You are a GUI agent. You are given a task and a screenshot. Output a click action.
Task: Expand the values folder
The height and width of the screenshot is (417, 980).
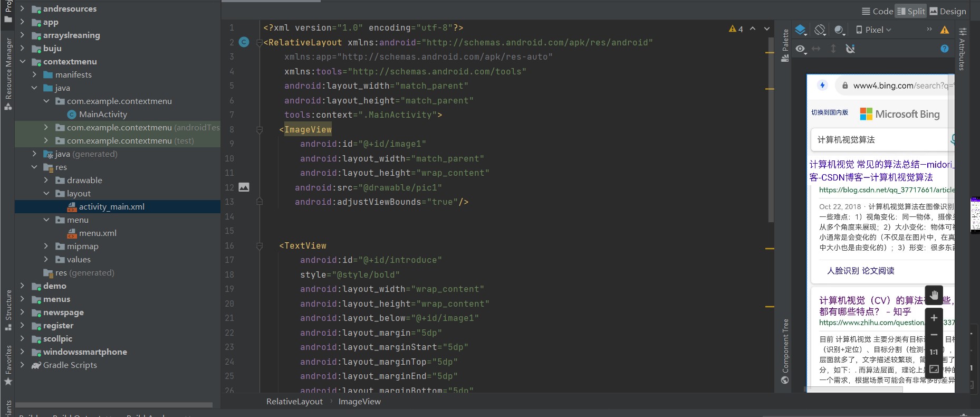(46, 259)
